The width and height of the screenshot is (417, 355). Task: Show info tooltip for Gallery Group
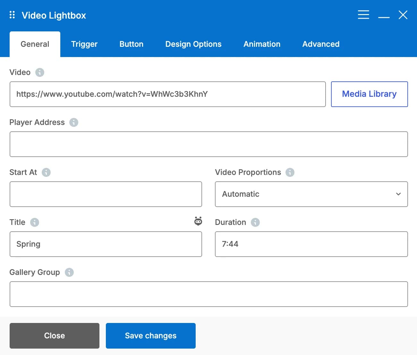(69, 272)
